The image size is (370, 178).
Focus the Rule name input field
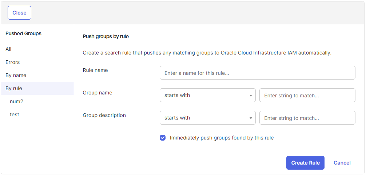tap(257, 73)
